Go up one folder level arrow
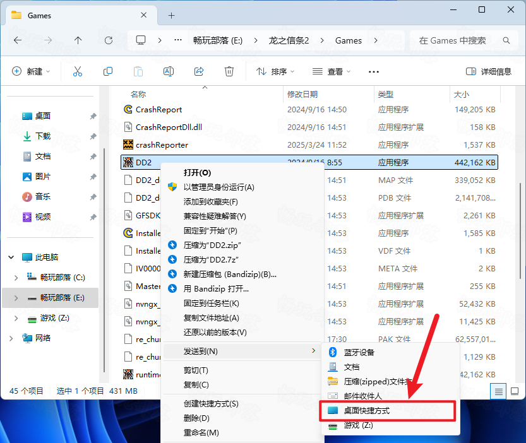The width and height of the screenshot is (526, 443). [78, 40]
